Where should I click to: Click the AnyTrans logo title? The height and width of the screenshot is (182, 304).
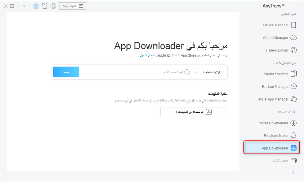(x=273, y=6)
